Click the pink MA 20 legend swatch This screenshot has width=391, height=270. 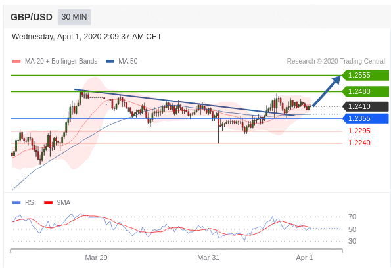coord(16,62)
